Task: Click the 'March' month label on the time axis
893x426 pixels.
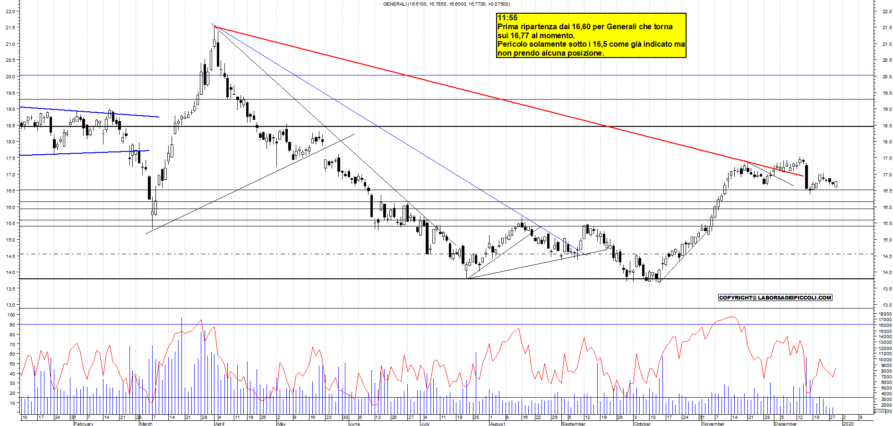Action: pos(146,424)
